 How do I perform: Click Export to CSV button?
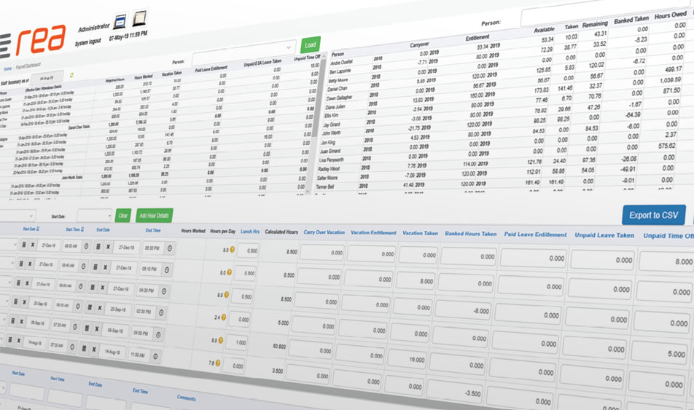(654, 216)
